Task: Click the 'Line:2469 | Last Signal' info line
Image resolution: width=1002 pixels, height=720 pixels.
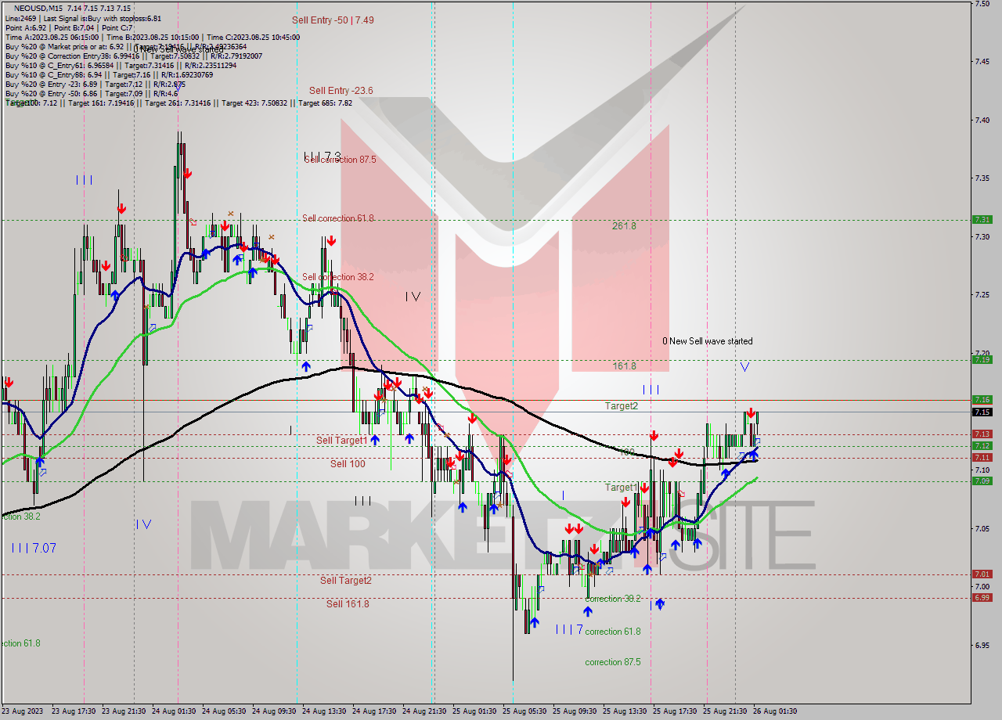Action: click(x=83, y=18)
